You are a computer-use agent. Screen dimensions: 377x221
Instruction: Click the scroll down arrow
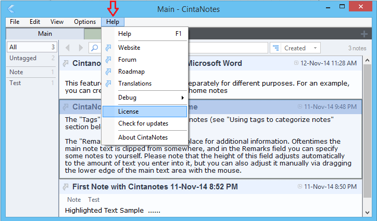[367, 212]
